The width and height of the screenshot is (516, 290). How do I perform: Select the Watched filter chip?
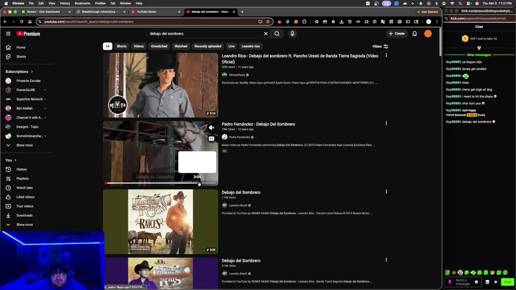coord(181,46)
